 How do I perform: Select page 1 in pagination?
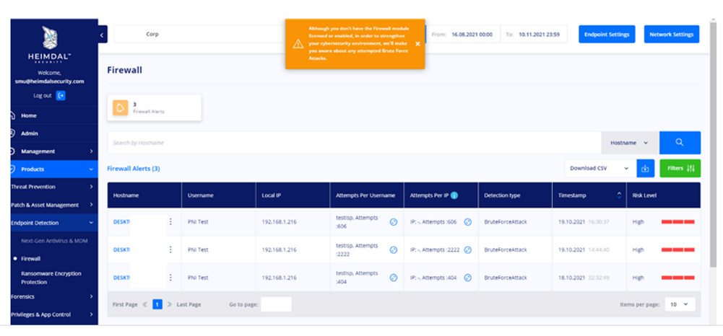coord(157,304)
